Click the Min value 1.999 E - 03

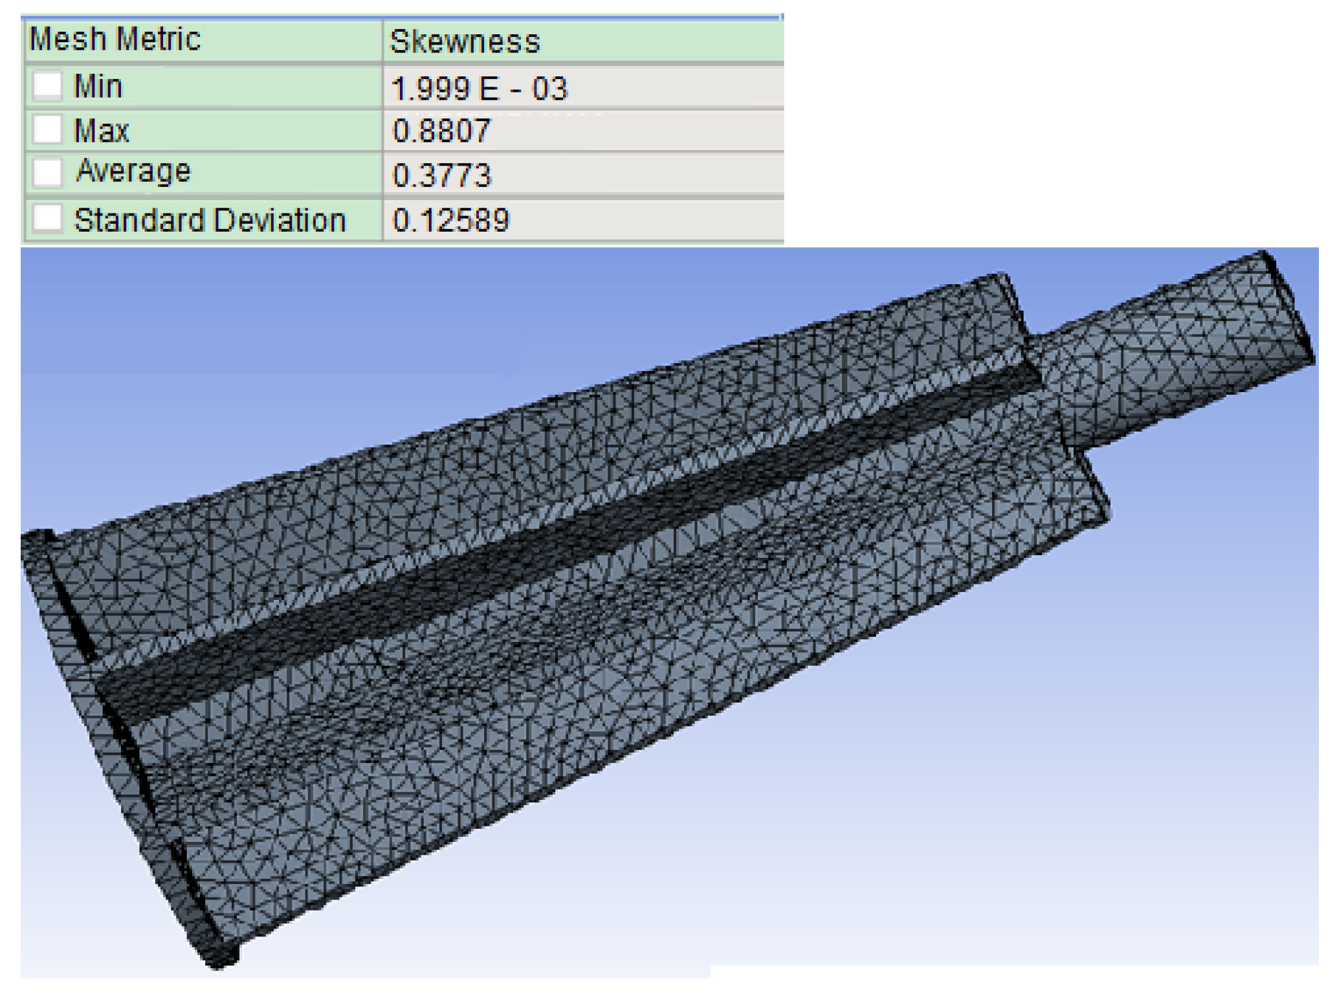pyautogui.click(x=480, y=88)
